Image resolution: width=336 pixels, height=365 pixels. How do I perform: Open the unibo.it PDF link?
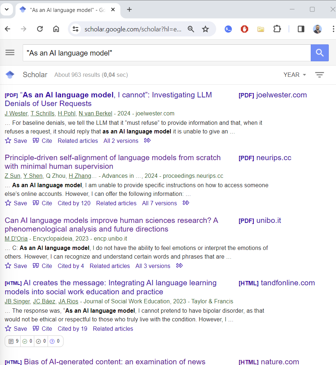[x=260, y=220]
